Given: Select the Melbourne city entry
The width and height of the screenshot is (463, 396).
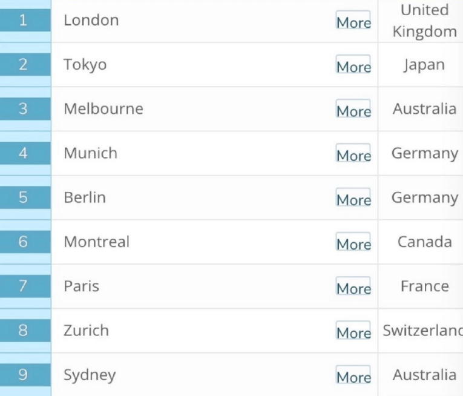Looking at the screenshot, I should tap(103, 109).
